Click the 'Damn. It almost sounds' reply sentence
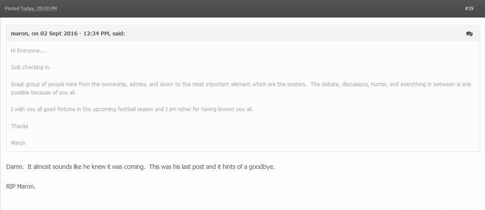This screenshot has height=210, width=485. tap(76, 167)
